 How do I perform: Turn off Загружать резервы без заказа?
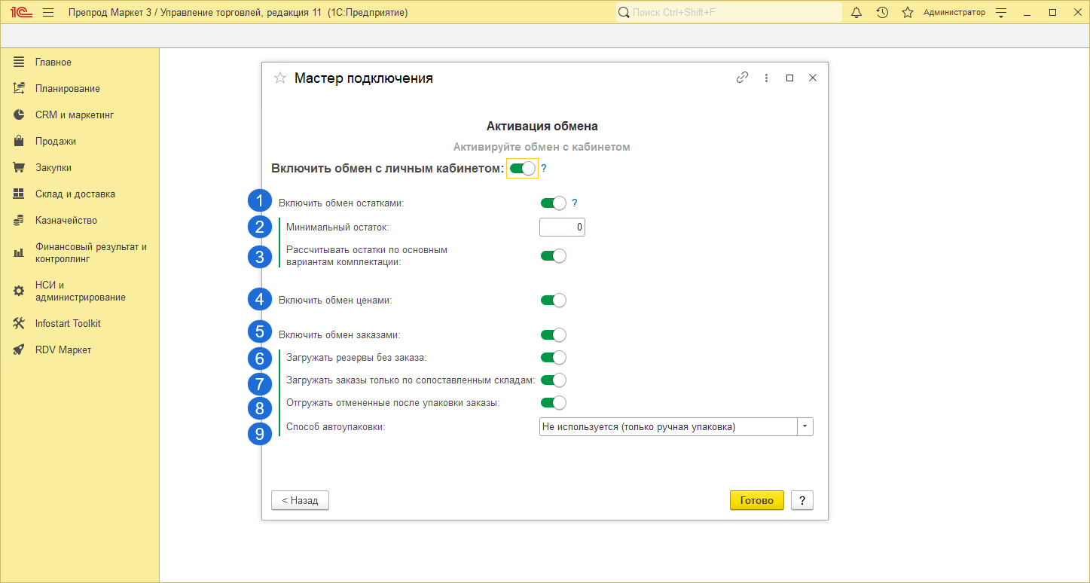(x=553, y=358)
